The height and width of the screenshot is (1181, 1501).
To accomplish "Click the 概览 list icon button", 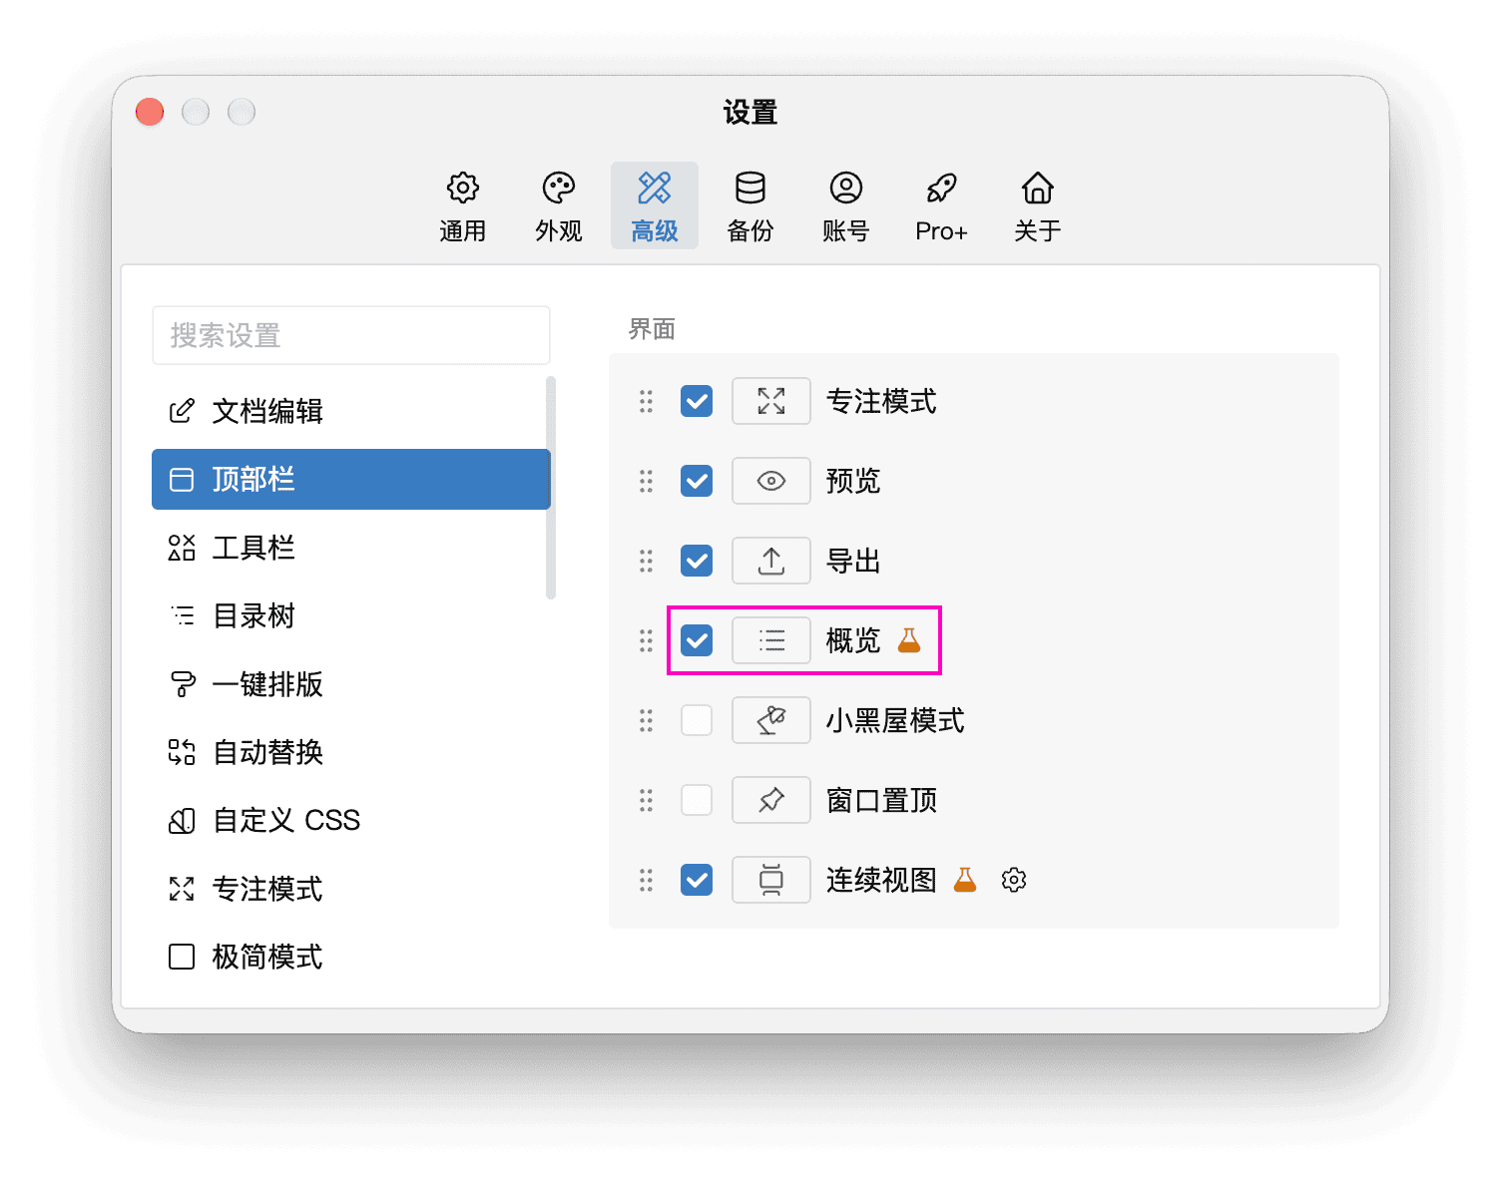I will [x=770, y=640].
